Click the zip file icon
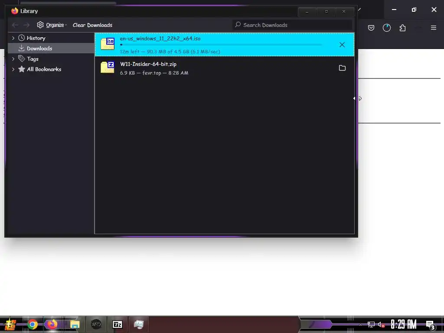Viewport: 444px width, 333px height. click(108, 67)
